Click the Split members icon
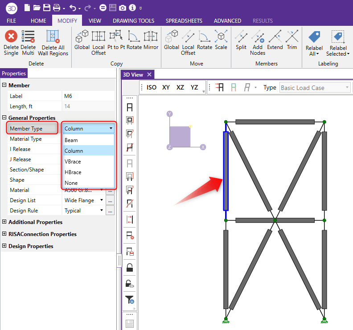The image size is (353, 330). point(241,37)
